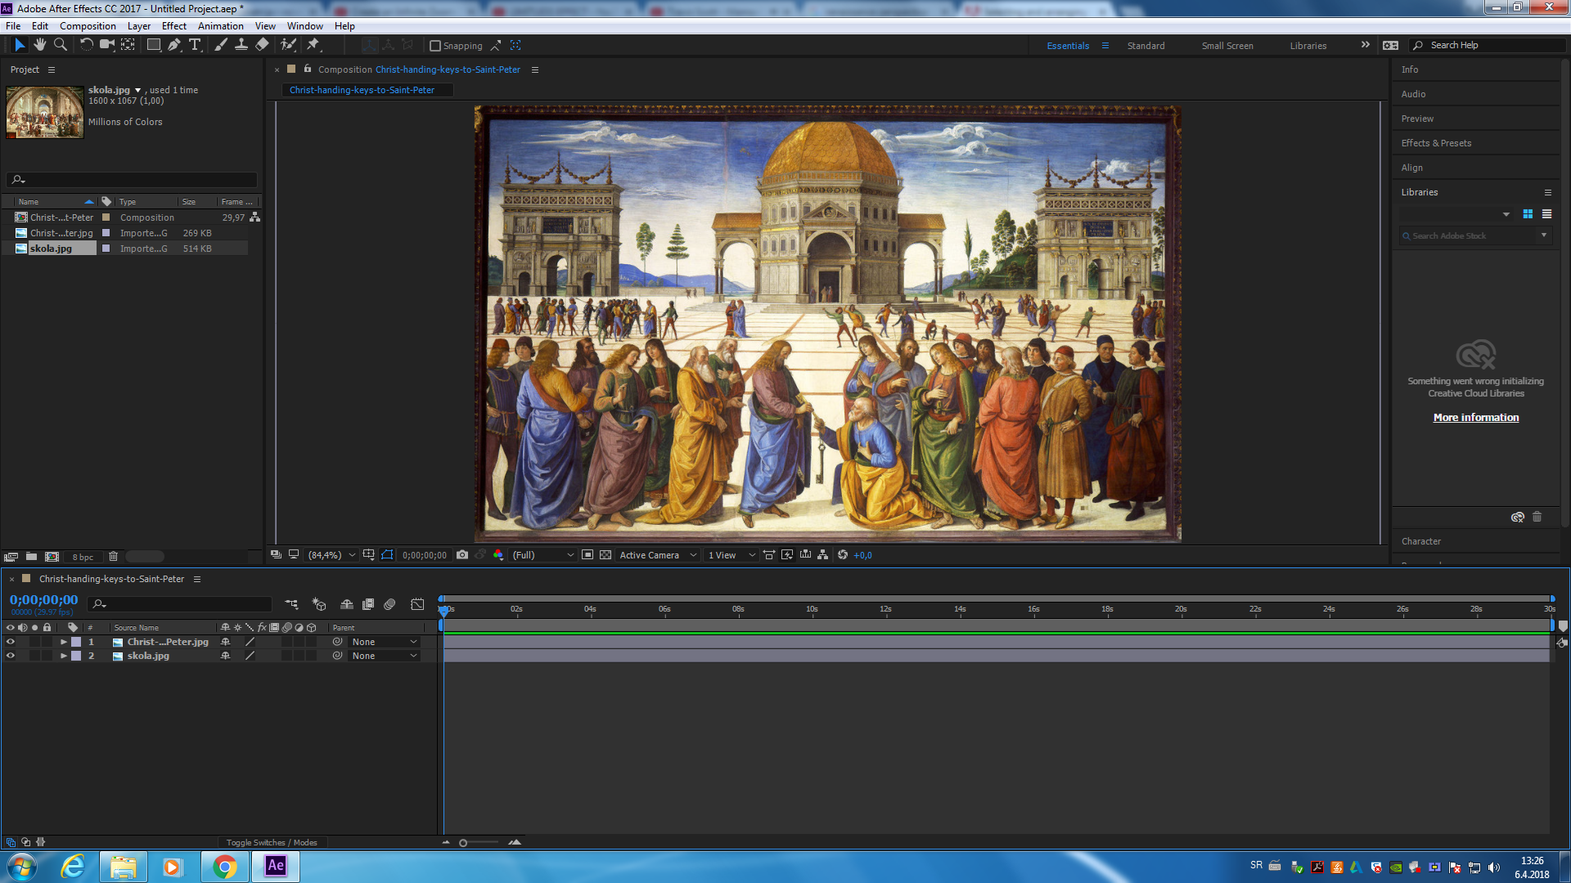Select the Rectangle shape tool
1571x883 pixels.
pyautogui.click(x=153, y=45)
